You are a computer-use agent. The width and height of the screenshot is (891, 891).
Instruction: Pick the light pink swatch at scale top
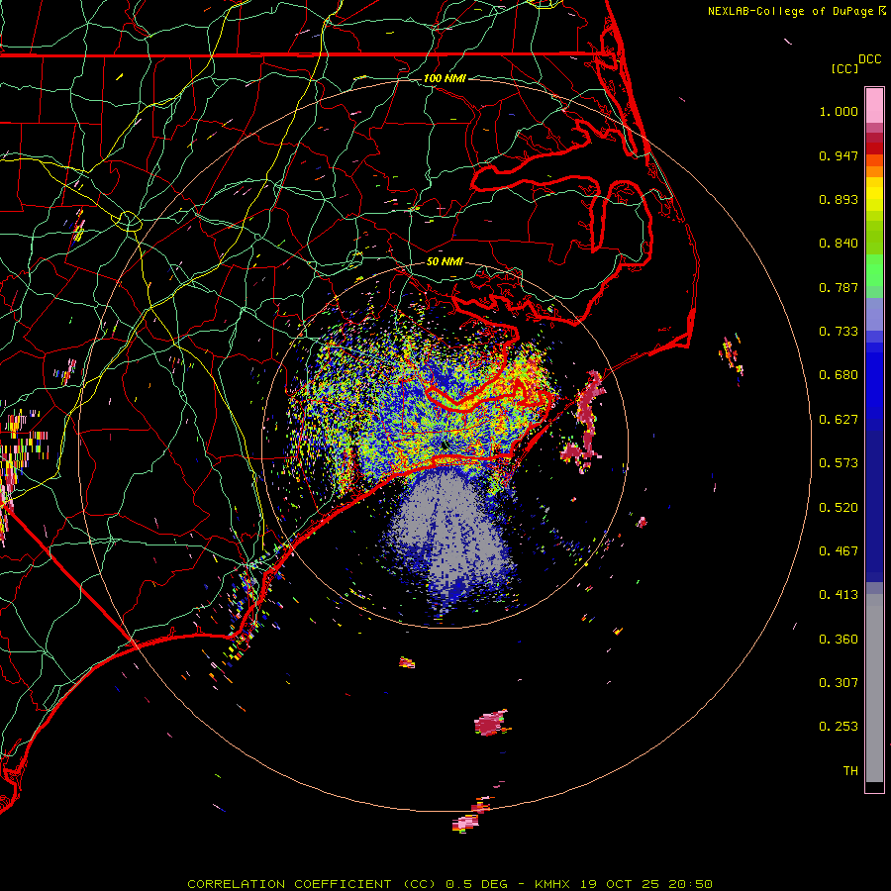click(874, 105)
